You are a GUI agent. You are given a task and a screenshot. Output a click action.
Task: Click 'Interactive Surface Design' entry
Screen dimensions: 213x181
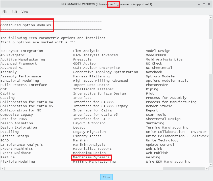[x=100, y=94]
